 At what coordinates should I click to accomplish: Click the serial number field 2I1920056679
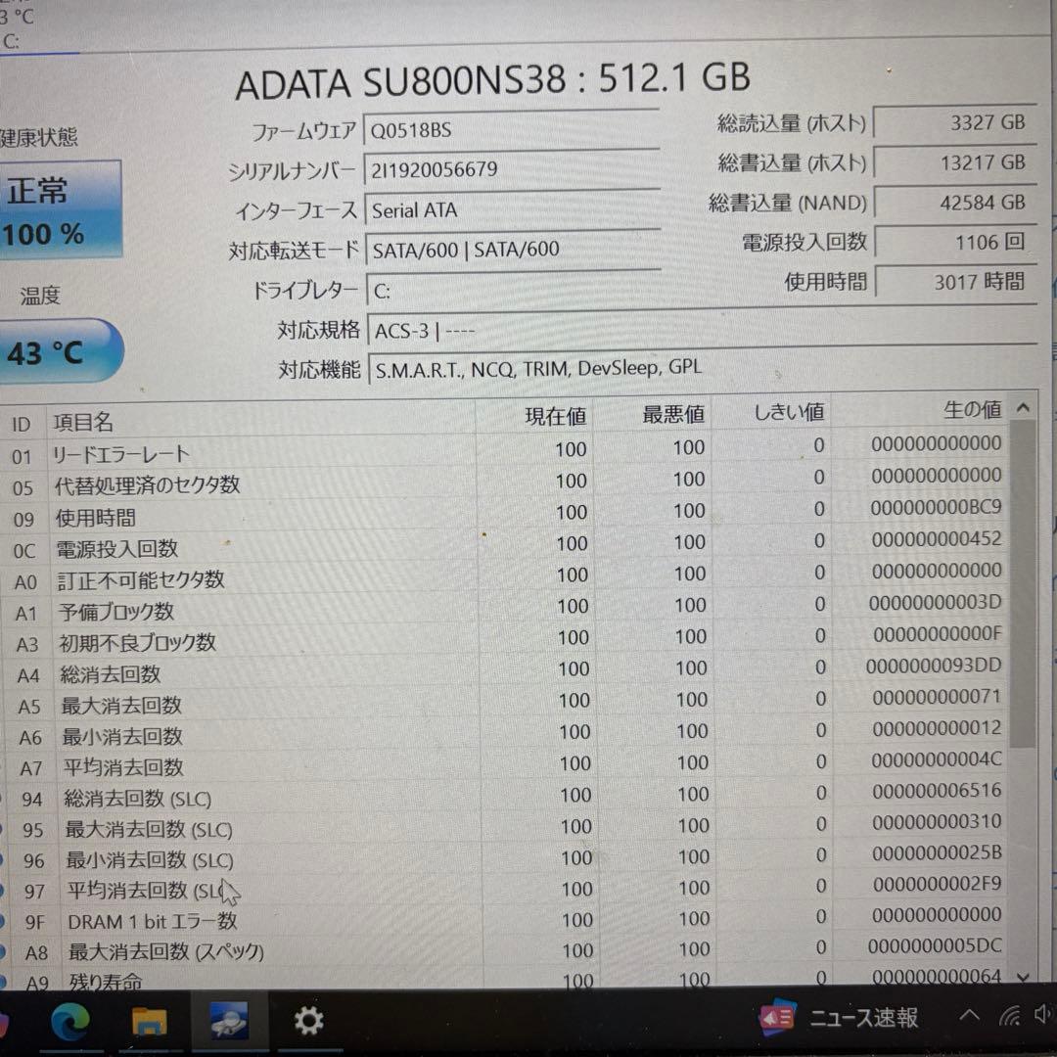coord(512,169)
